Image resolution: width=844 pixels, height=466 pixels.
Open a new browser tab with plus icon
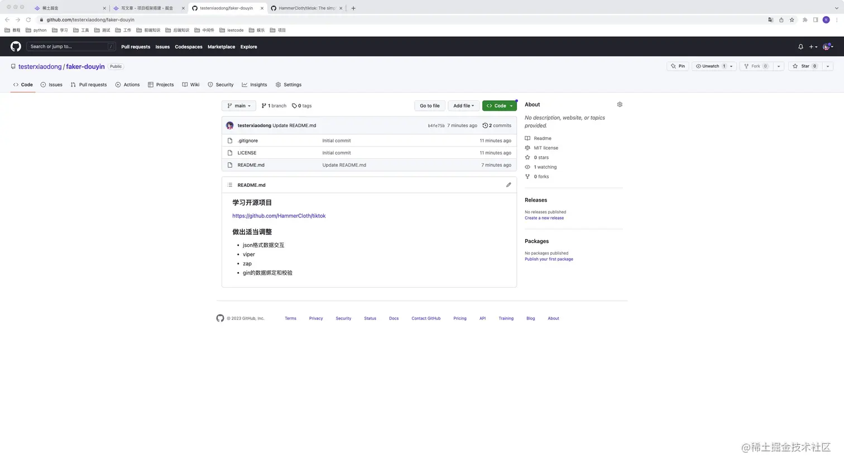pyautogui.click(x=353, y=8)
